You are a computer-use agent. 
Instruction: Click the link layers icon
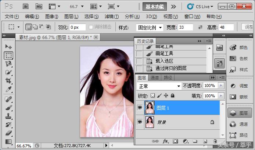point(155,141)
